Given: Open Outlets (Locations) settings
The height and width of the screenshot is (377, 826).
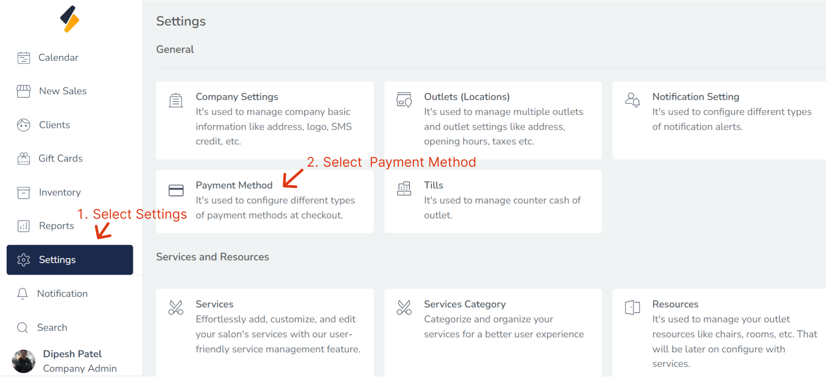Looking at the screenshot, I should (x=493, y=120).
